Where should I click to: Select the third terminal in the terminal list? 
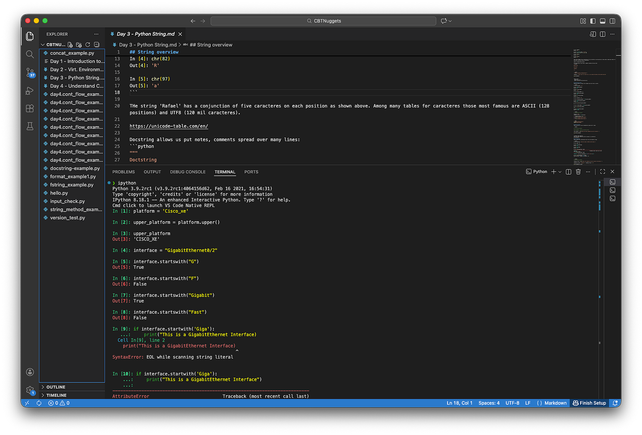click(613, 199)
